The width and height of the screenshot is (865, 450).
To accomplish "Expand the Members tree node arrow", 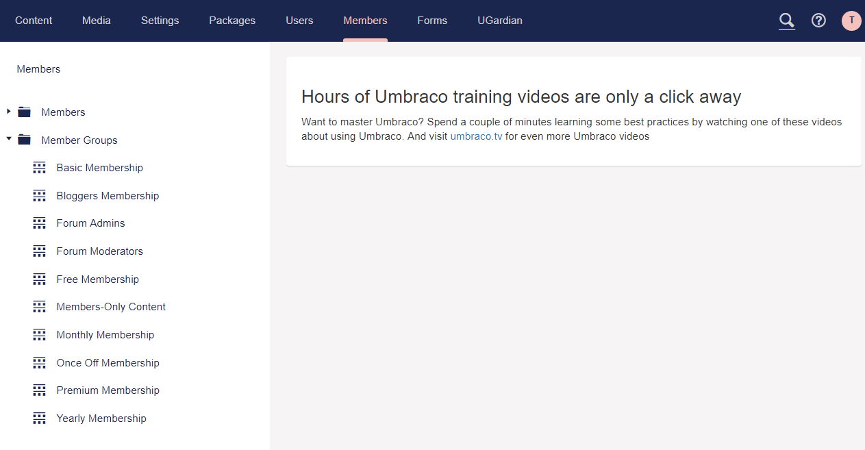I will [8, 112].
